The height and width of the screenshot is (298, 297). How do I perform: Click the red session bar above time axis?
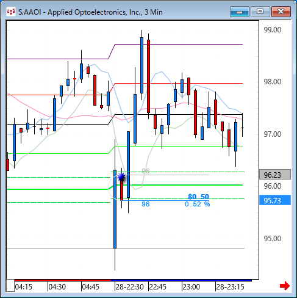[x=63, y=280]
